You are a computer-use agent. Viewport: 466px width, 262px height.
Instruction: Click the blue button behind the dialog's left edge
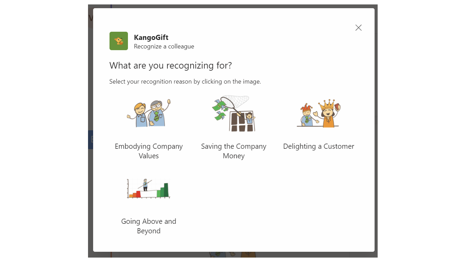pos(90,140)
